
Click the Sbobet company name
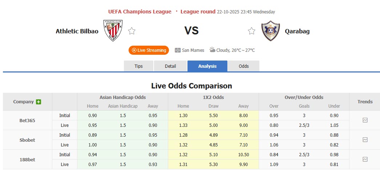(27, 140)
